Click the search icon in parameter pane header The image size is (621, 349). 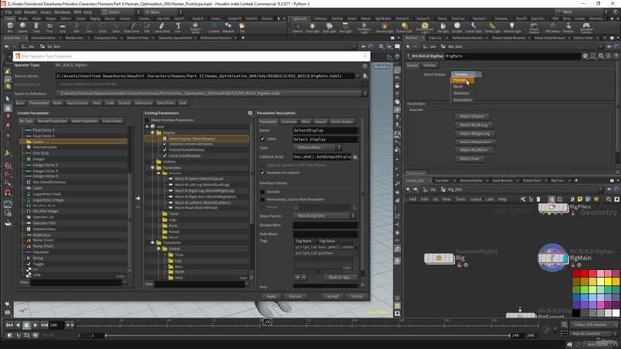[601, 56]
